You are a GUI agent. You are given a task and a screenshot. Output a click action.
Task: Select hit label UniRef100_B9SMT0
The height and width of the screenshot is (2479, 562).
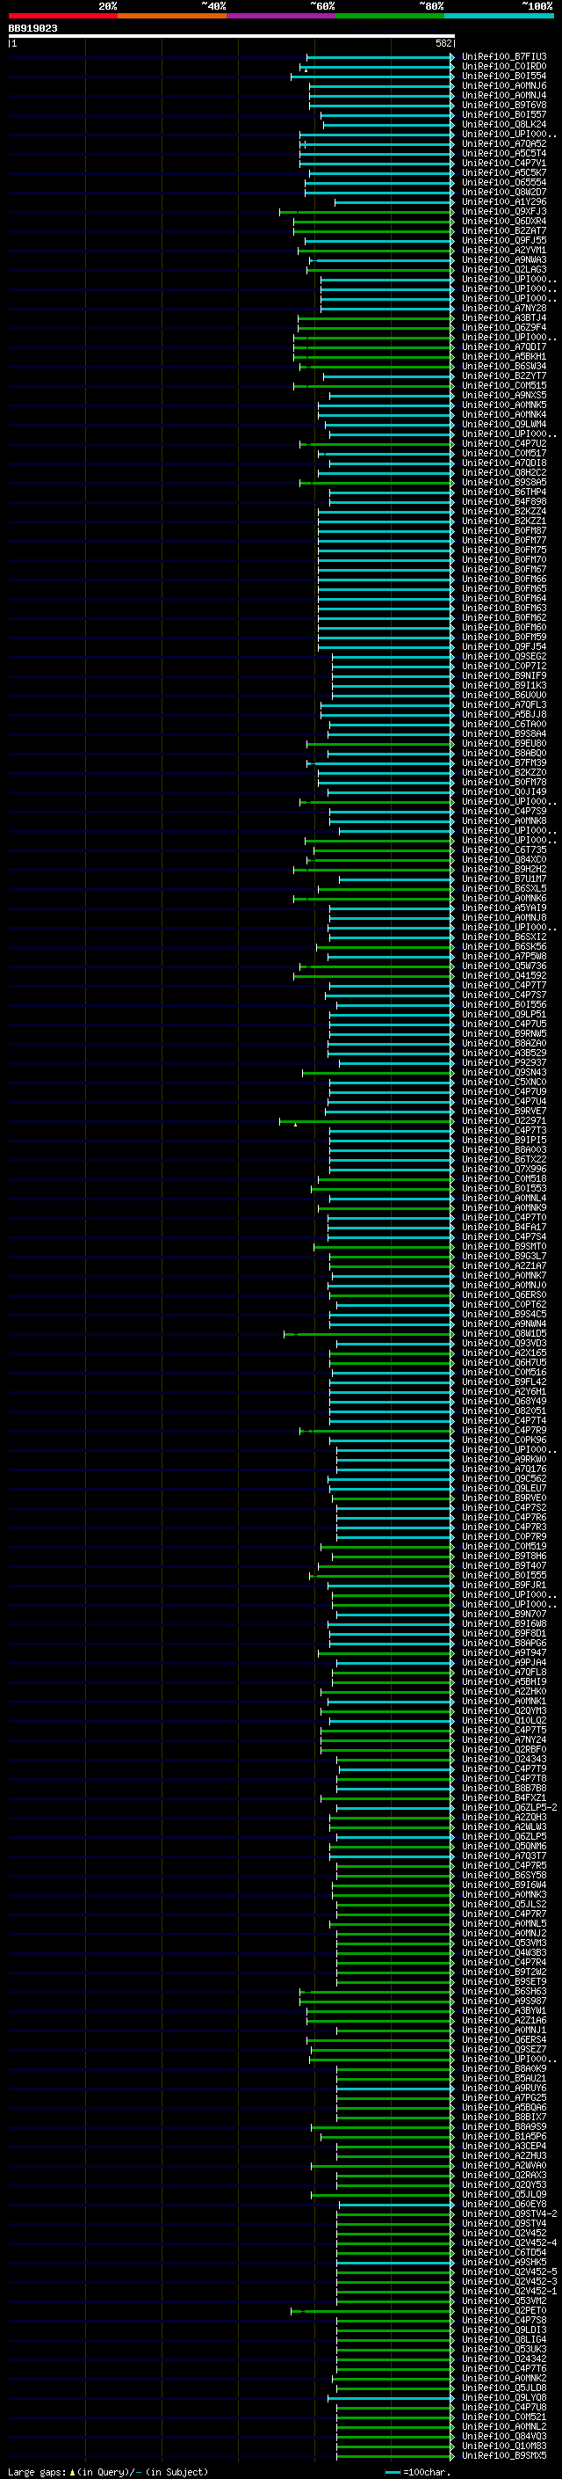click(x=504, y=1246)
